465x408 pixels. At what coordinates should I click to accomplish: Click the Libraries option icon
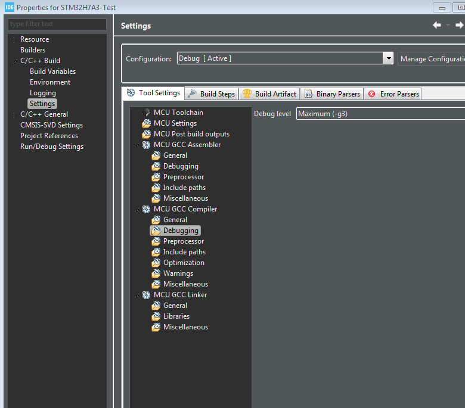tap(156, 316)
